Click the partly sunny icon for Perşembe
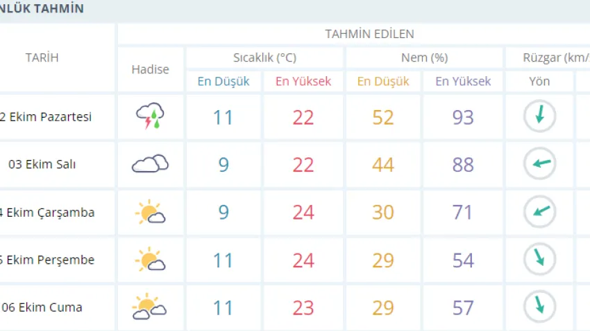 click(150, 260)
